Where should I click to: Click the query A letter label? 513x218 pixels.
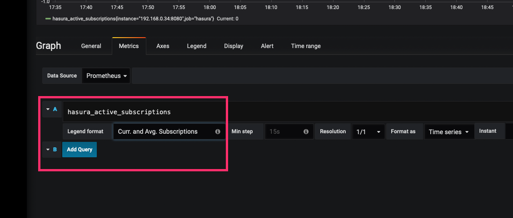click(55, 109)
